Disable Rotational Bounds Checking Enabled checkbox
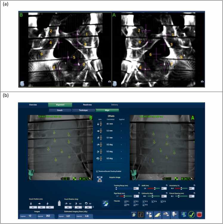The height and width of the screenshot is (224, 223). pyautogui.click(x=97, y=171)
